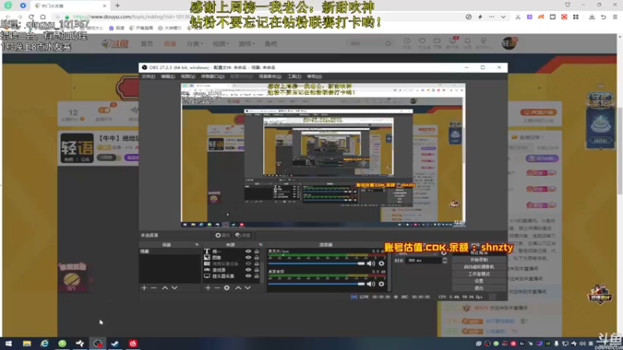Move the scene up with the arrow
623x350 pixels.
tap(165, 288)
